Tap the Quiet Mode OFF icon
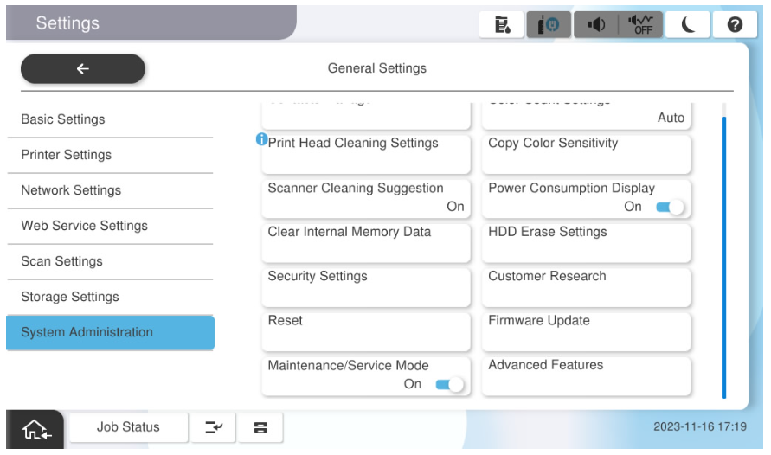This screenshot has height=455, width=771. point(643,25)
